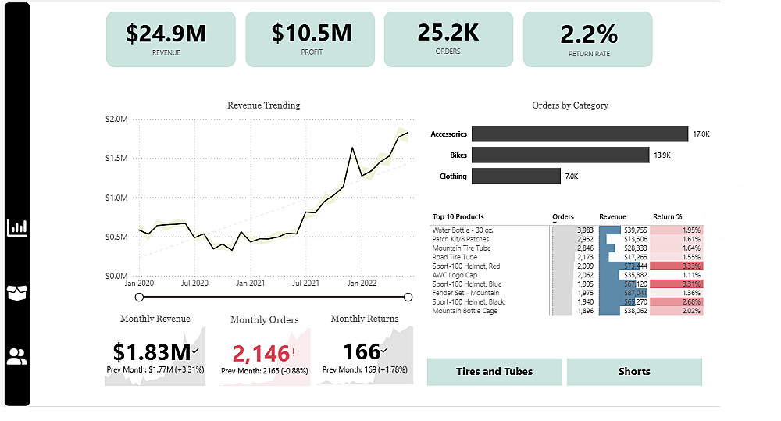Click the checkmark icon beside $1.83M

tap(194, 351)
